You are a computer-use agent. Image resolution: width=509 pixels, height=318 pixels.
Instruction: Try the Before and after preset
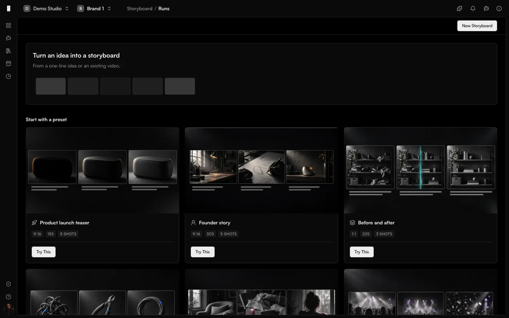pos(362,252)
